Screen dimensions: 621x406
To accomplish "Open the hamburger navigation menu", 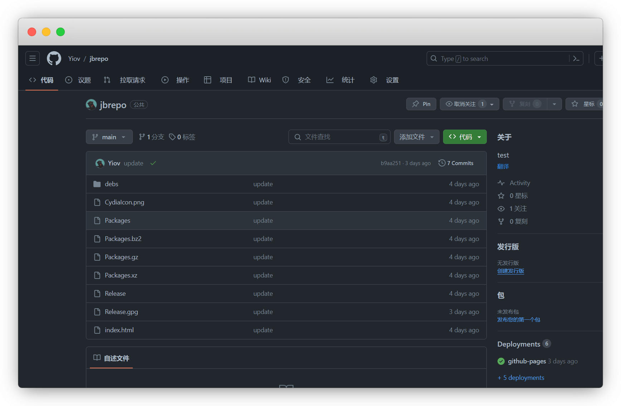I will tap(33, 58).
